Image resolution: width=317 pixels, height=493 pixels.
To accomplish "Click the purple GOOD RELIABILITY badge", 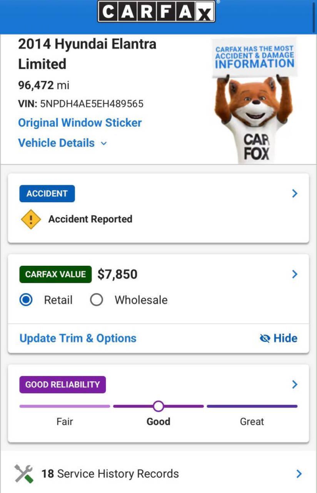I will (62, 384).
